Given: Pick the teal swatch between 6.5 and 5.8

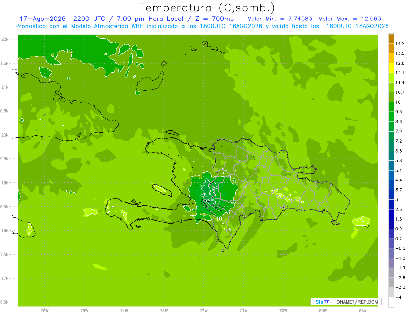Looking at the screenshot, I should 391,156.
